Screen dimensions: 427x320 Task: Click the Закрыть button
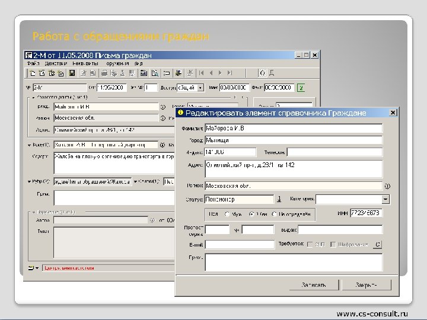(367, 285)
